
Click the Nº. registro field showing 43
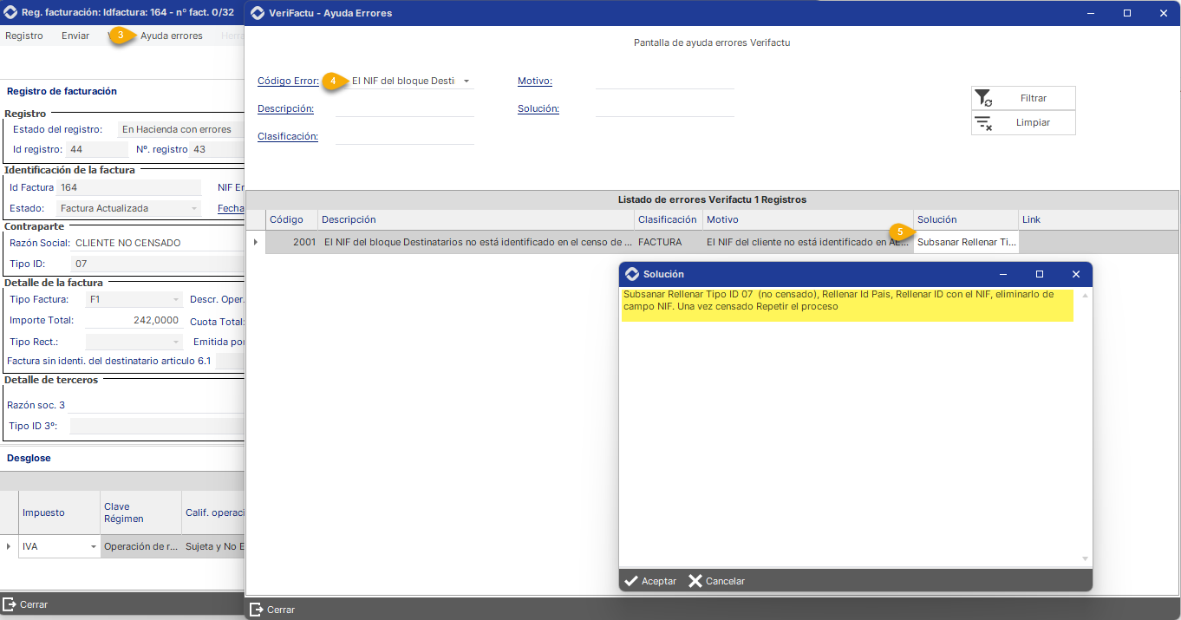[218, 149]
